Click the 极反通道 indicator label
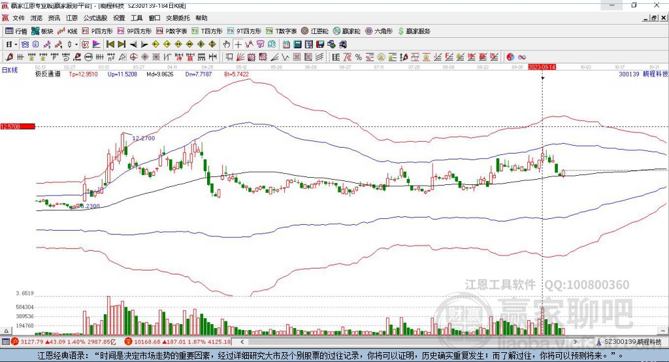 [48, 74]
